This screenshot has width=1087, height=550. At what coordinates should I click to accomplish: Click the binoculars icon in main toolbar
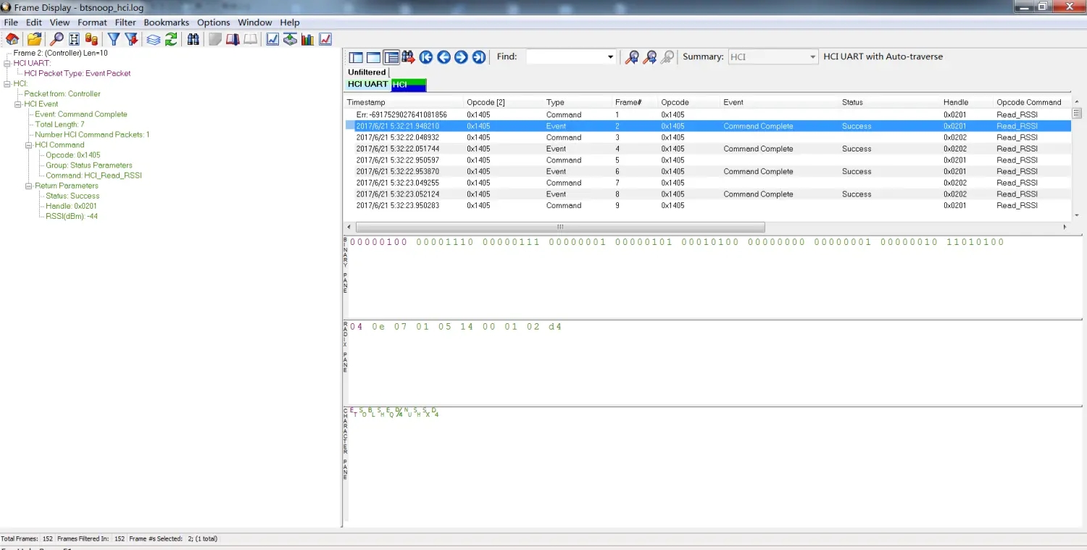193,39
